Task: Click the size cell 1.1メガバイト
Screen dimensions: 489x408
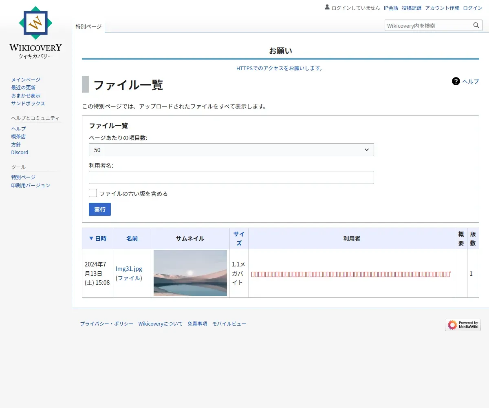Action: coord(239,273)
